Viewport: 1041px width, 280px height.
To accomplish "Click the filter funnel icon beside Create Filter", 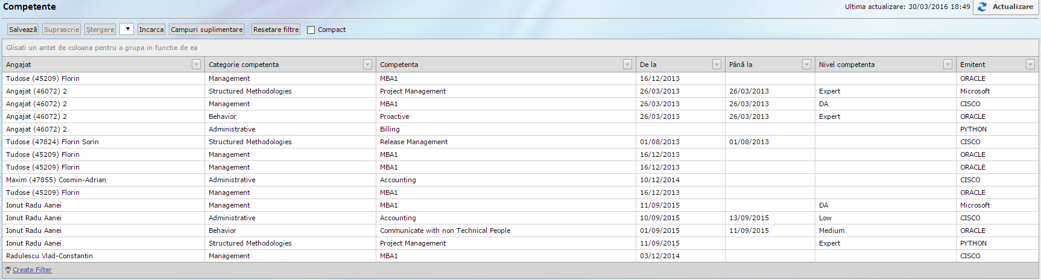I will click(x=8, y=270).
